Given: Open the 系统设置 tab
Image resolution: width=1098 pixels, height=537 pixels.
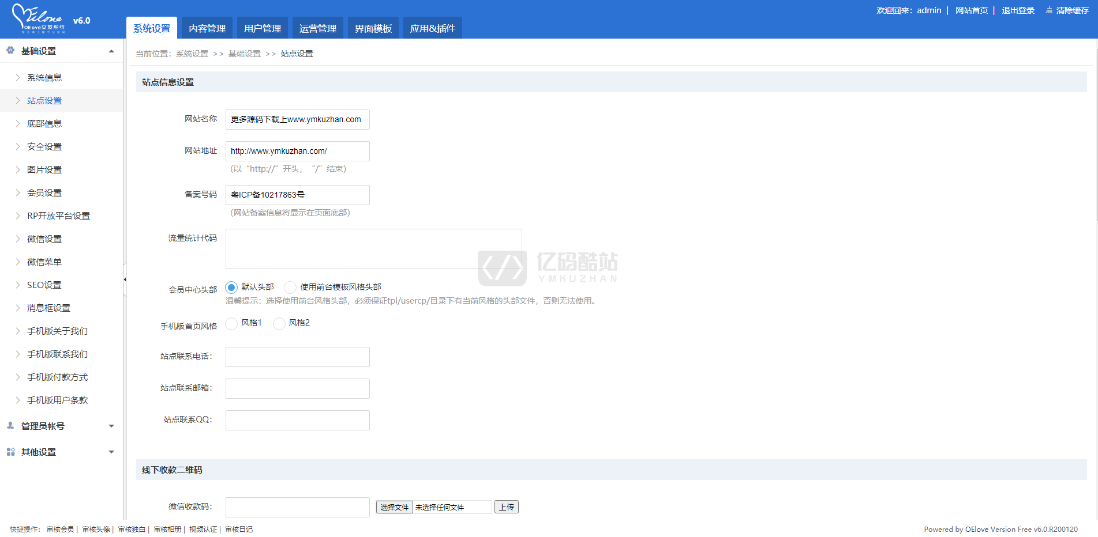Looking at the screenshot, I should pos(152,28).
